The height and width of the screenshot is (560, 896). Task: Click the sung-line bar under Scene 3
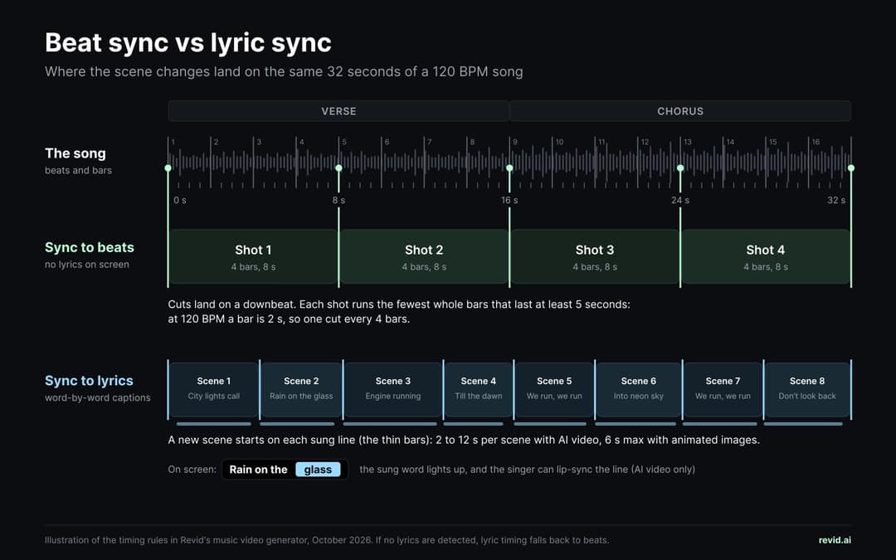[390, 424]
